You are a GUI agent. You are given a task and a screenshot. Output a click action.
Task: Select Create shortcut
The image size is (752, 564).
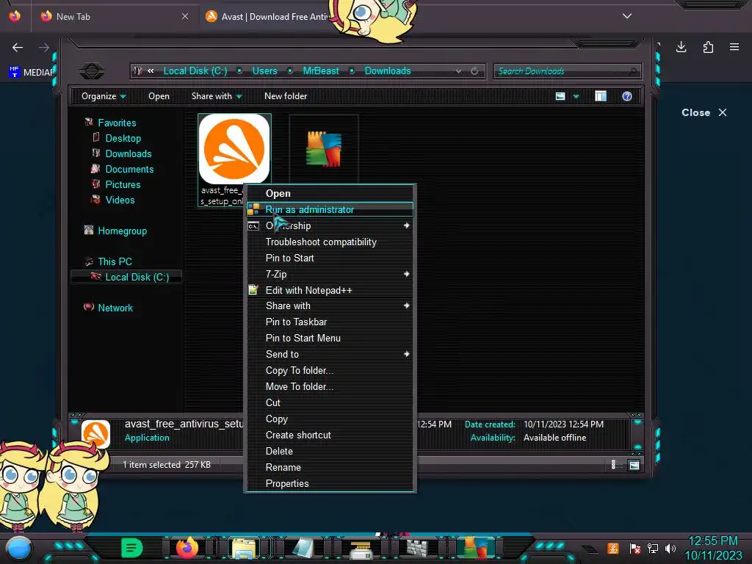click(x=330, y=435)
